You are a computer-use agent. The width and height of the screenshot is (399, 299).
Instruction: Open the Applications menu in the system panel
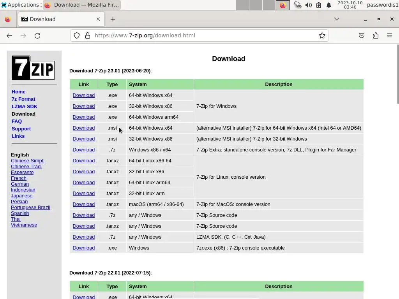click(x=21, y=5)
